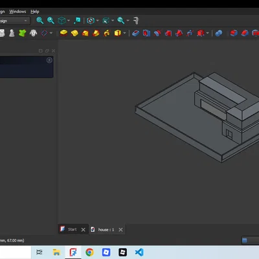Click the gray pawn-shaped toolbar icon
Image resolution: width=259 pixels, height=259 pixels.
12,33
